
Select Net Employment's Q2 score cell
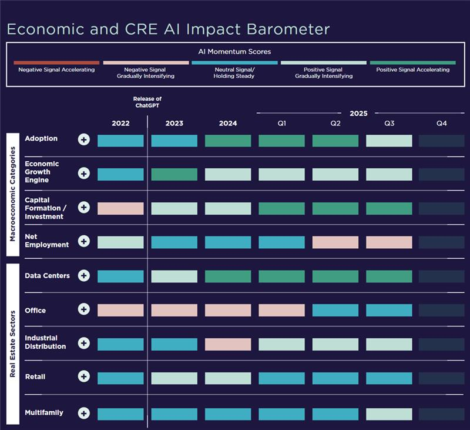tap(335, 242)
